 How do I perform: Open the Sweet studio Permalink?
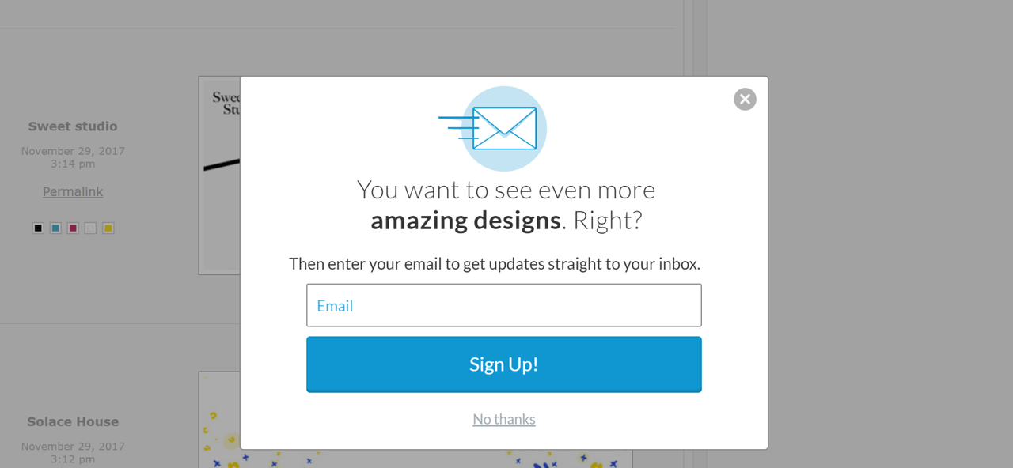[x=73, y=191]
